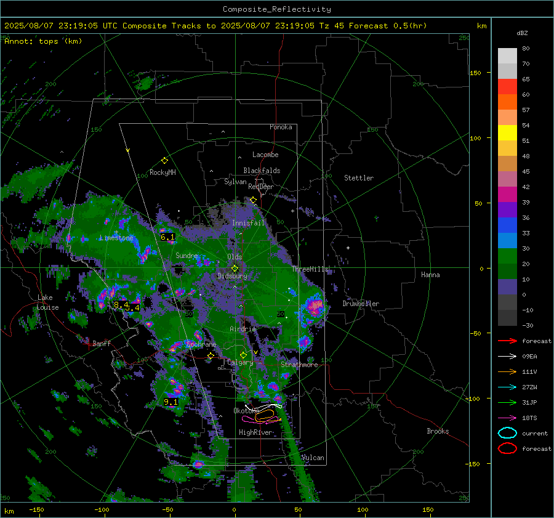The image size is (554, 518).
Task: Click the magenta storm track outline above HighRiver
Action: pyautogui.click(x=261, y=421)
